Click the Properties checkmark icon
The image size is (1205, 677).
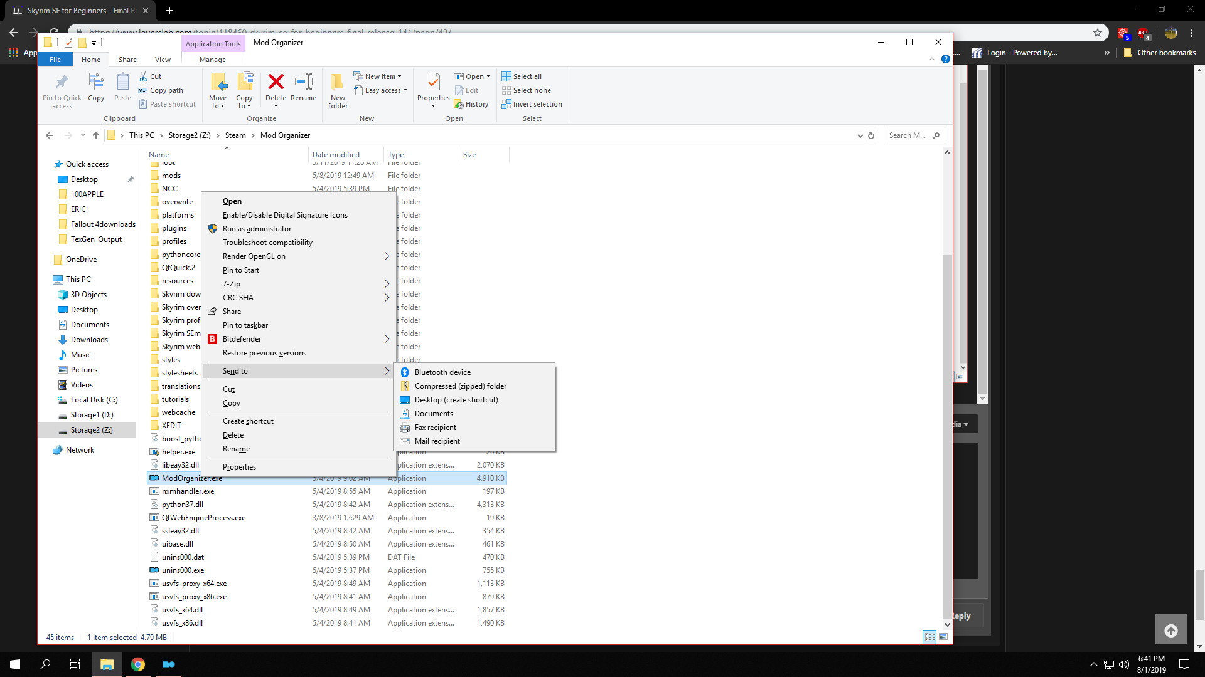click(x=433, y=81)
